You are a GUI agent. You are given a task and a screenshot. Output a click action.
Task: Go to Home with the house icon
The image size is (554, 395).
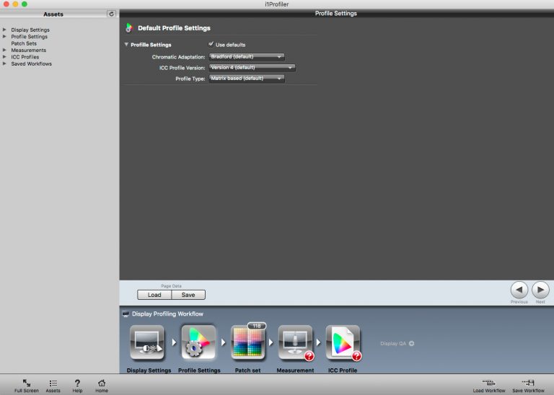pyautogui.click(x=102, y=383)
